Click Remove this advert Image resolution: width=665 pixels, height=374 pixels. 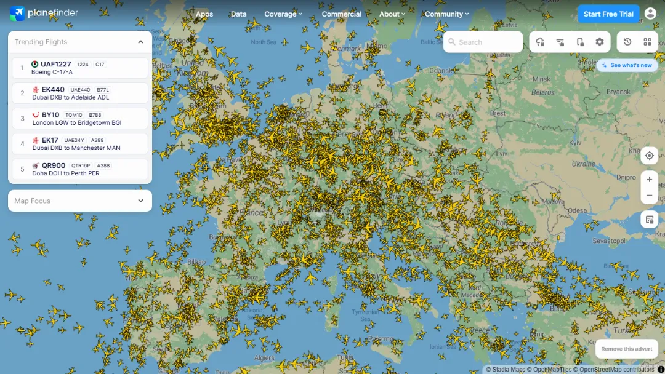pyautogui.click(x=626, y=349)
